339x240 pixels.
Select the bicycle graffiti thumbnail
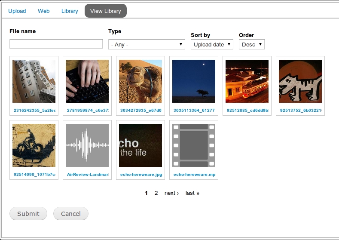(34, 145)
